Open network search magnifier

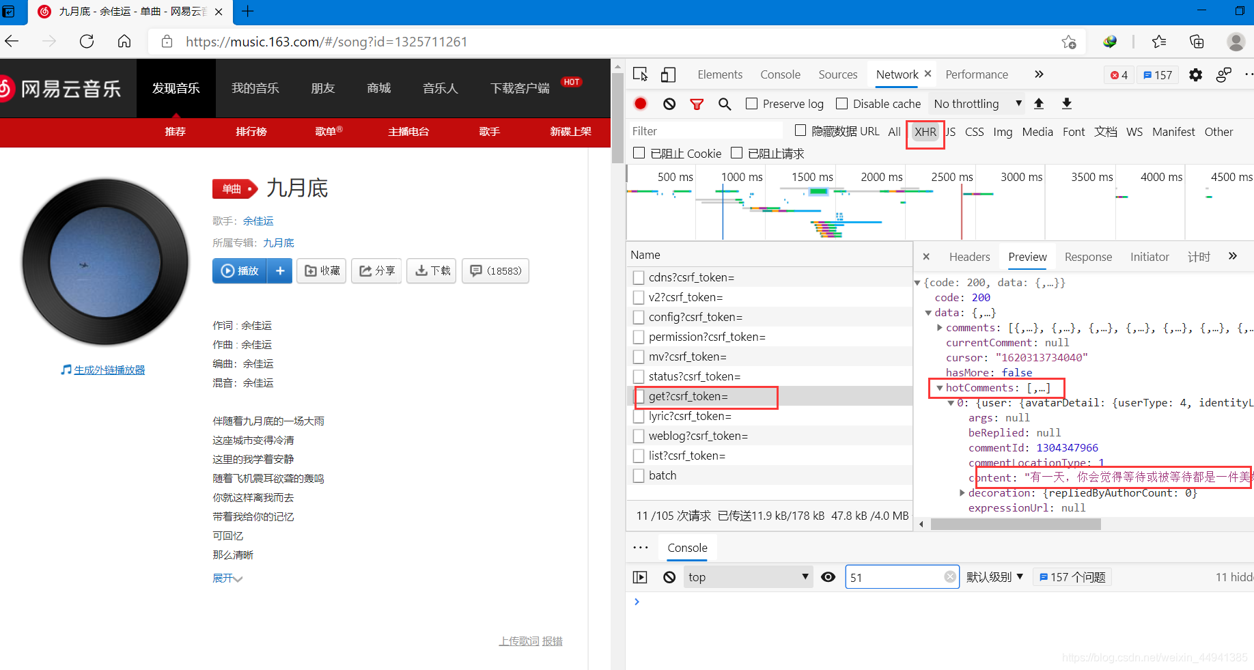pos(725,104)
